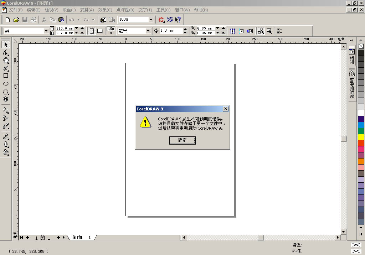Open the 效果(C) menu
The image size is (365, 255).
(x=105, y=10)
